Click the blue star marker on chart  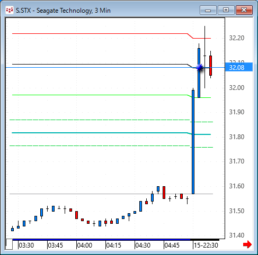click(200, 67)
